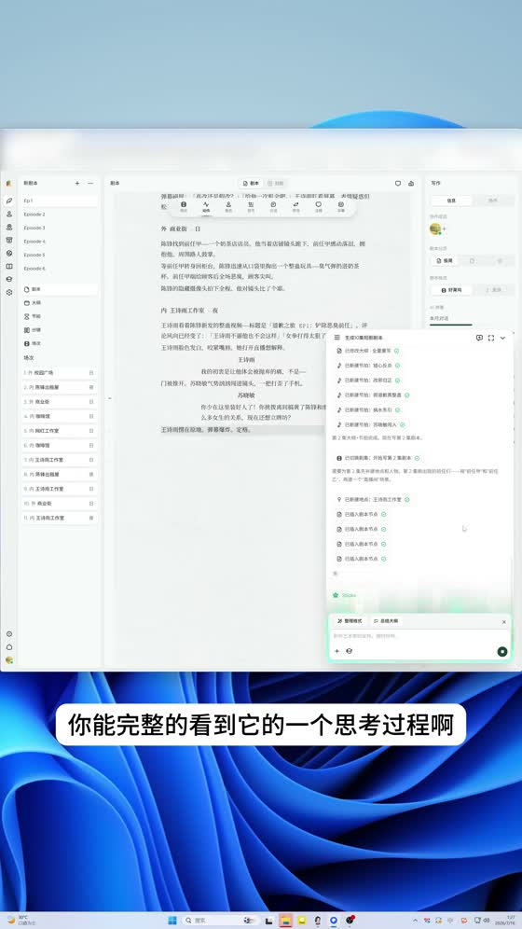
Task: Toggle the day marker on scene 3 商业街
Action: click(91, 402)
